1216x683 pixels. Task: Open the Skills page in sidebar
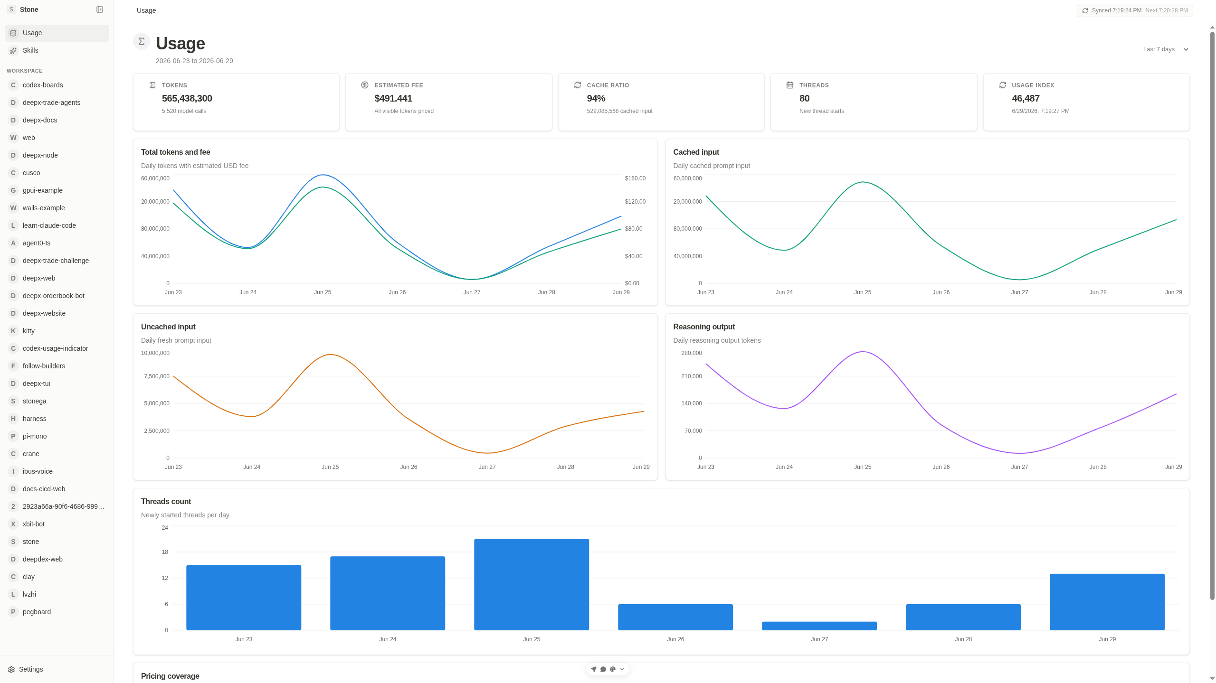(x=57, y=50)
